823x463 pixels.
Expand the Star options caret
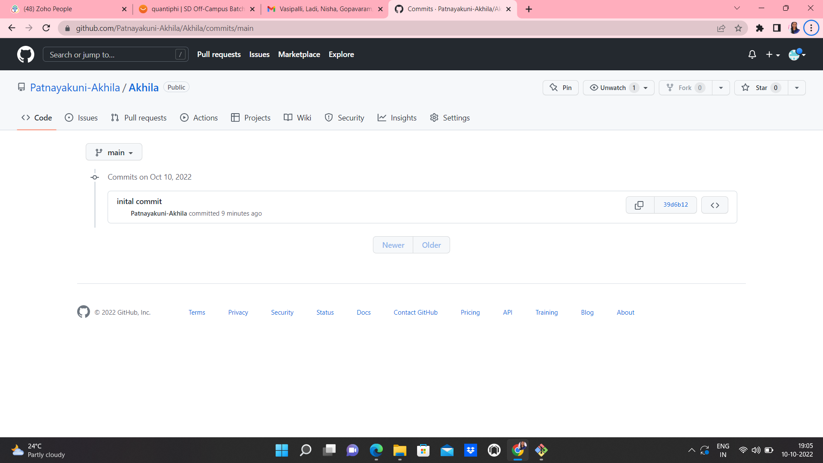click(x=796, y=87)
